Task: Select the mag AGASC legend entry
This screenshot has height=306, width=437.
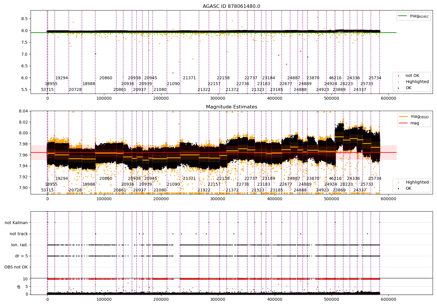Action: coord(413,16)
